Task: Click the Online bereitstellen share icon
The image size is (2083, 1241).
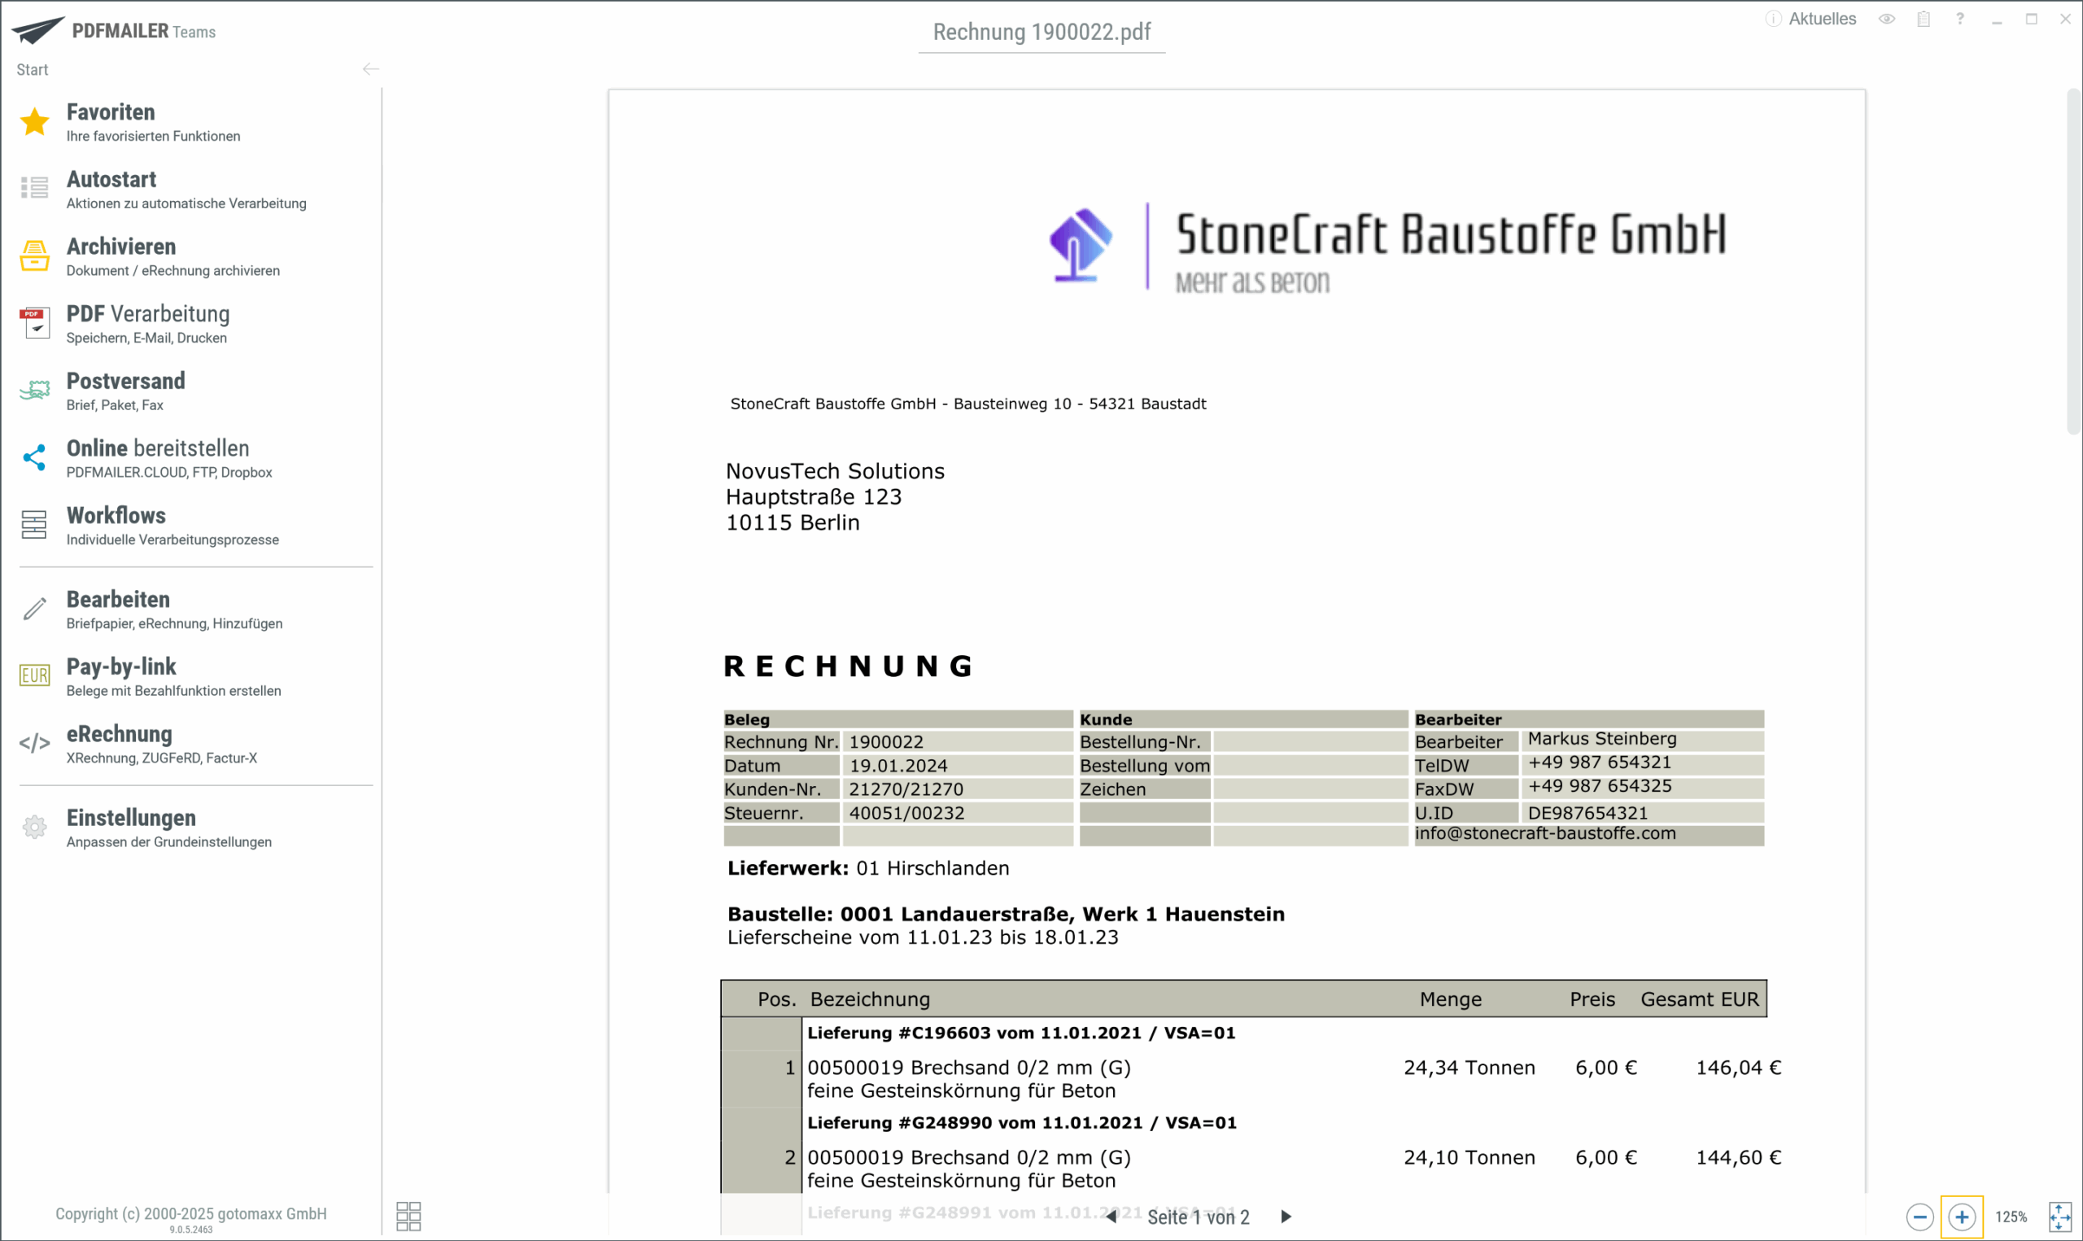Action: [34, 457]
